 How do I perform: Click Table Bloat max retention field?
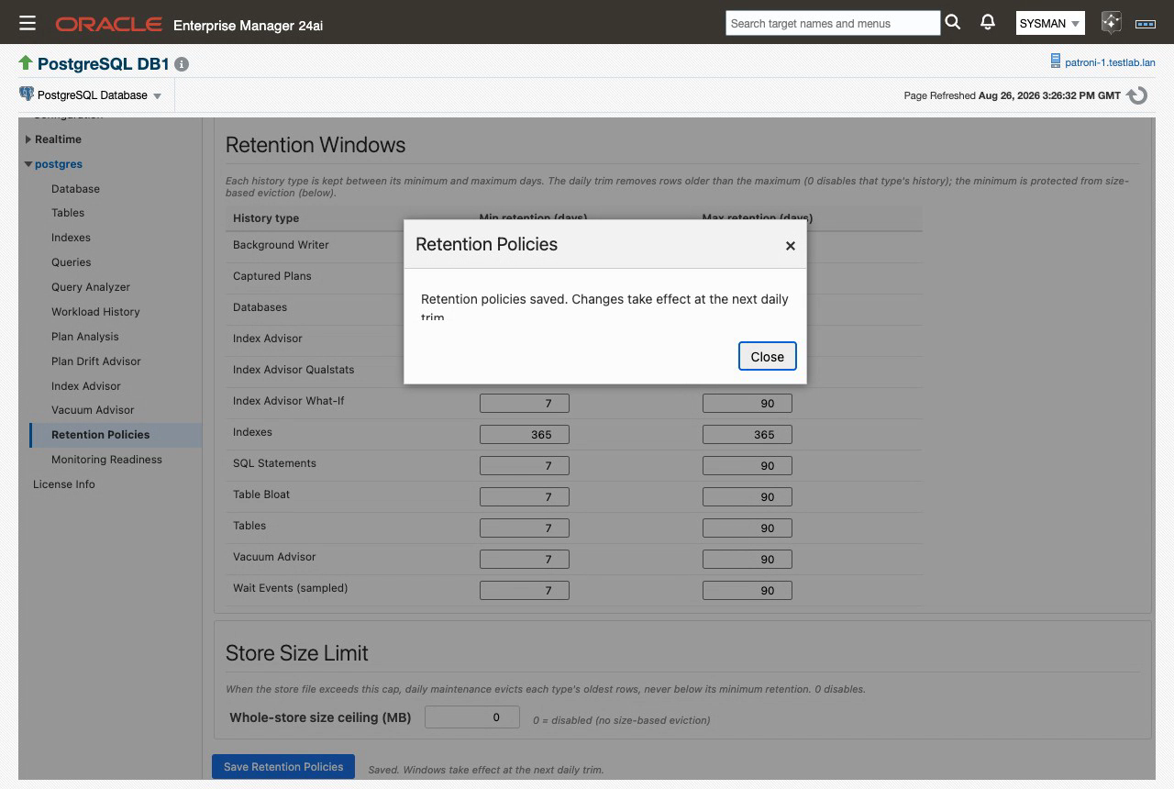tap(748, 496)
